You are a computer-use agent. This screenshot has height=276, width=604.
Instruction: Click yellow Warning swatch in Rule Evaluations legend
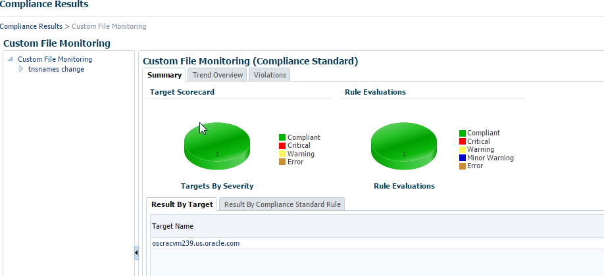coord(463,150)
